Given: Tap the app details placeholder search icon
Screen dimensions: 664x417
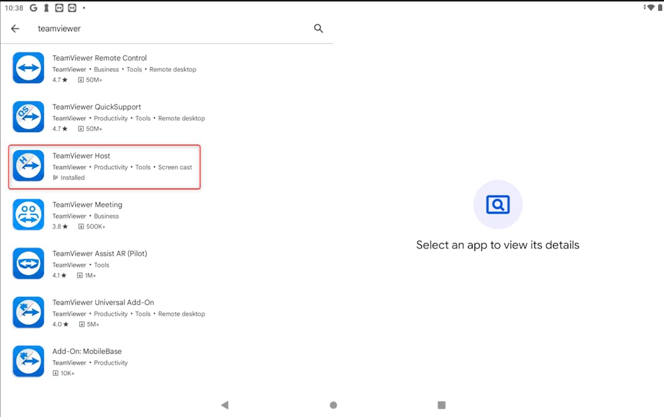Looking at the screenshot, I should tap(498, 205).
